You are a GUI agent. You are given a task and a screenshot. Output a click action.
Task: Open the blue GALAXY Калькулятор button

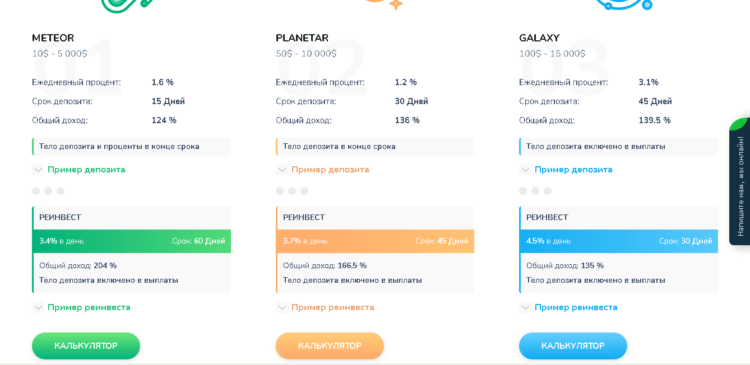point(573,346)
